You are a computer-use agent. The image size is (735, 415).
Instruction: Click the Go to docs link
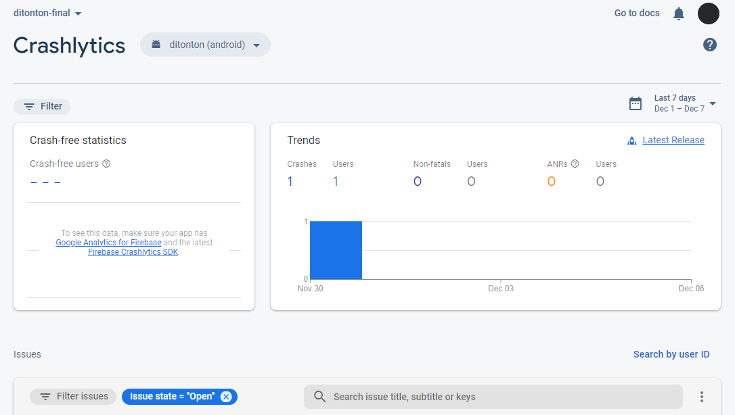636,12
